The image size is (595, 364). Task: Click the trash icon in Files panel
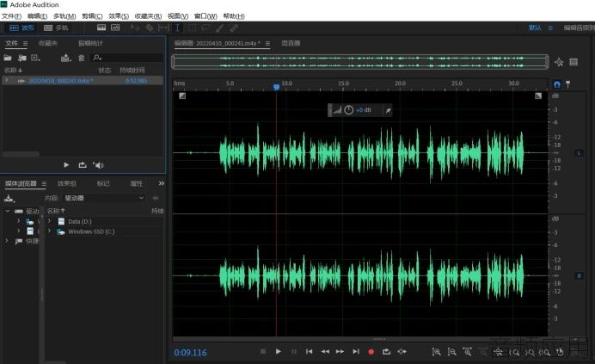click(81, 58)
